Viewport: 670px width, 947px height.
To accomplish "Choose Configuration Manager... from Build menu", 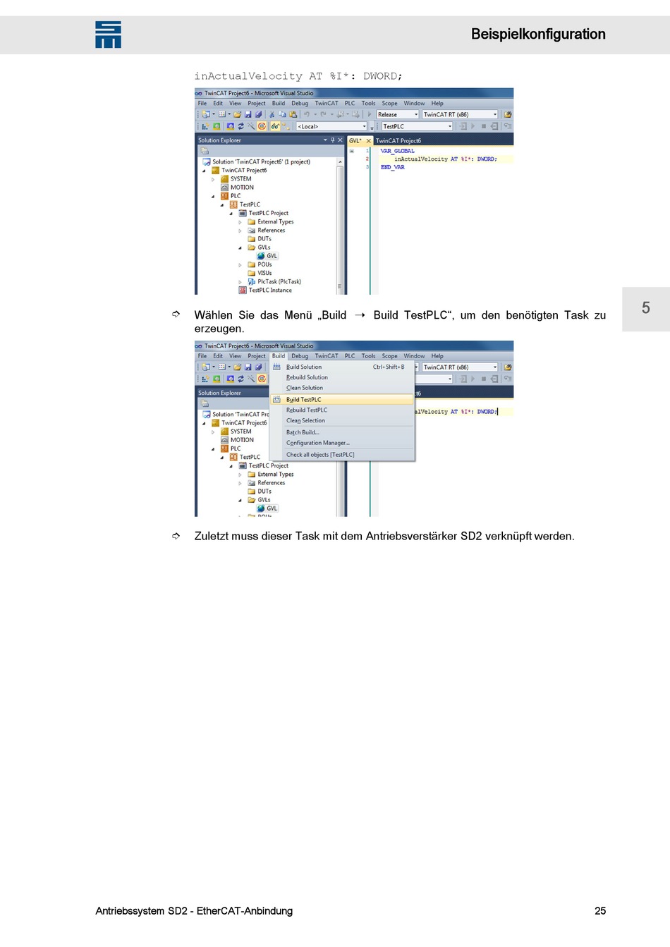I will point(342,443).
